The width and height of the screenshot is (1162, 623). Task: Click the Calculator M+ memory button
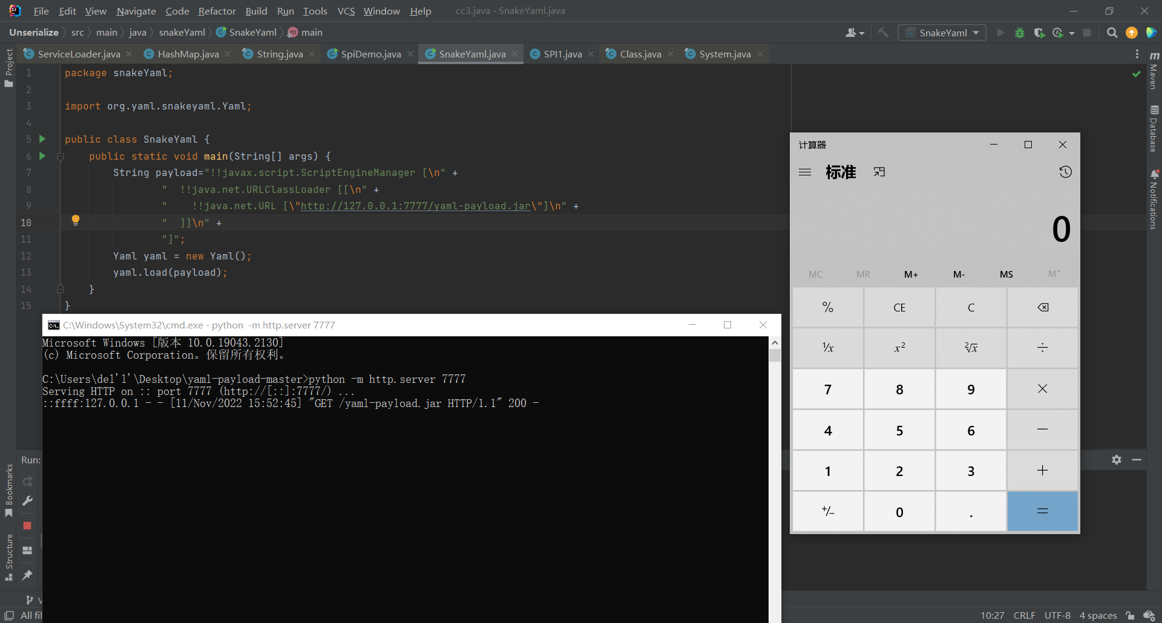click(911, 274)
